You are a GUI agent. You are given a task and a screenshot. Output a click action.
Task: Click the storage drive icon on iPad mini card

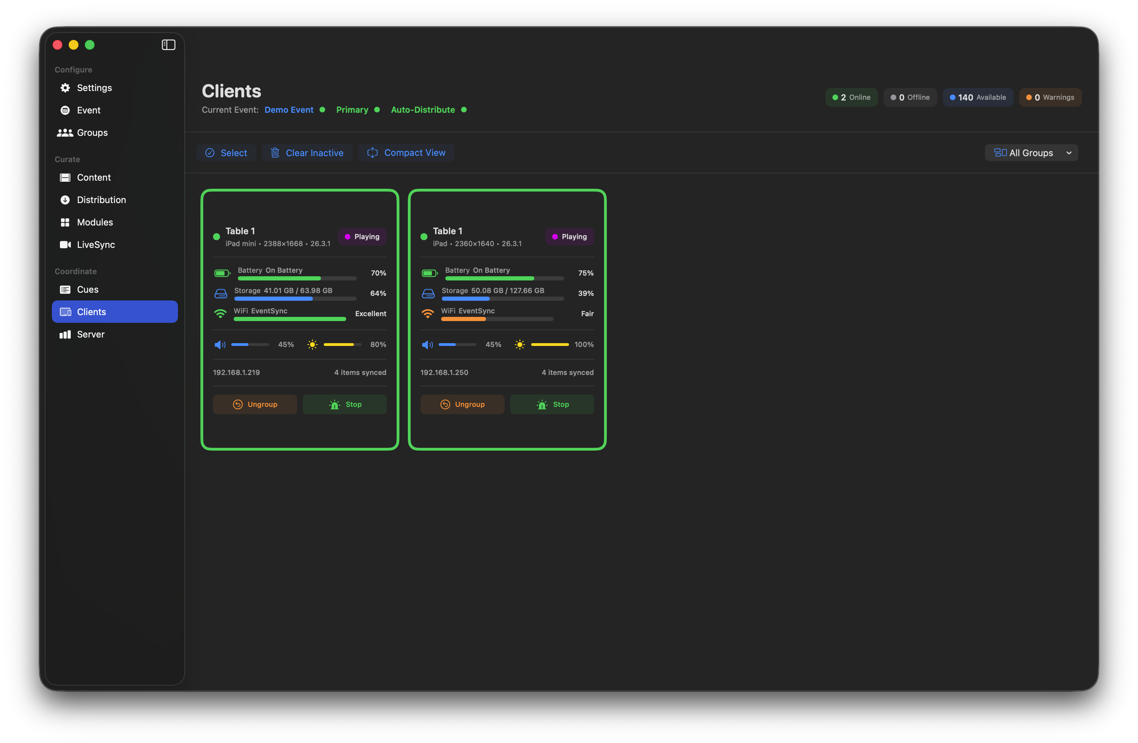[x=220, y=293]
